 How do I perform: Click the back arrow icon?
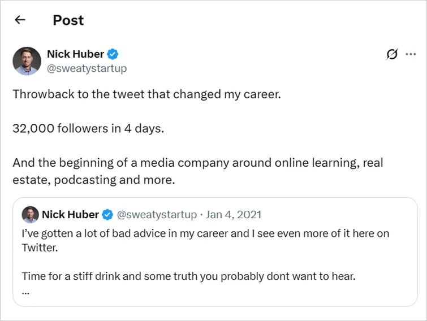click(x=20, y=20)
